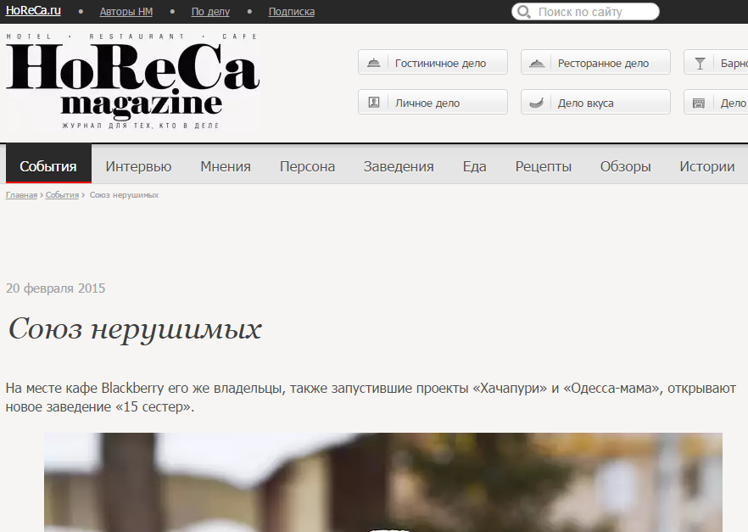Open the Личное дело section
Image resolution: width=748 pixels, height=532 pixels.
[x=433, y=103]
